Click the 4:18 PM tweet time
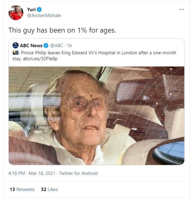 click(16, 173)
